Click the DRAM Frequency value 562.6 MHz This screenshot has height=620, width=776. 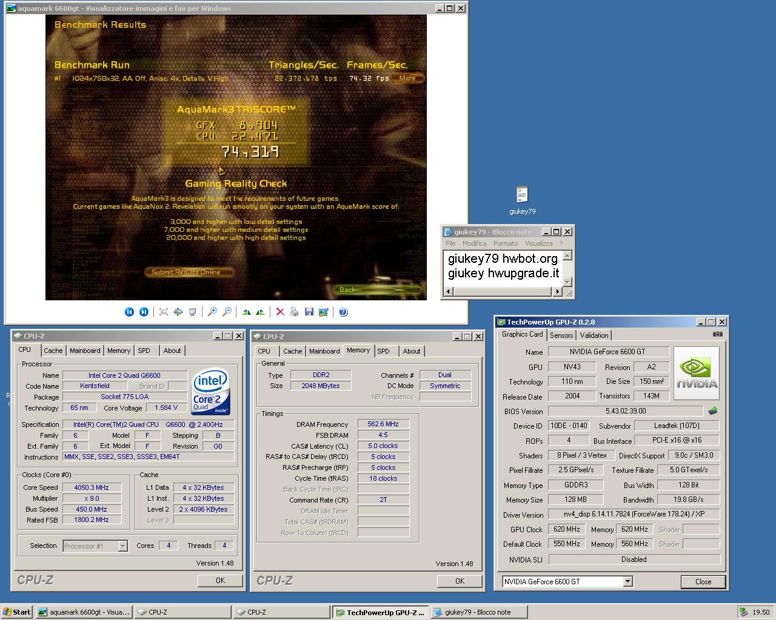coord(383,424)
